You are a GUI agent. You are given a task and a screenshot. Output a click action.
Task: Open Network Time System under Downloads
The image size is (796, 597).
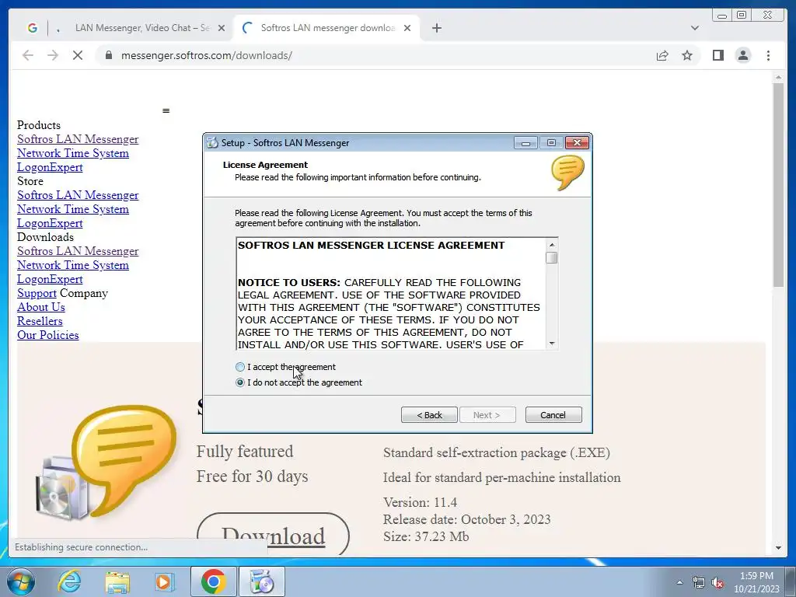(x=73, y=264)
